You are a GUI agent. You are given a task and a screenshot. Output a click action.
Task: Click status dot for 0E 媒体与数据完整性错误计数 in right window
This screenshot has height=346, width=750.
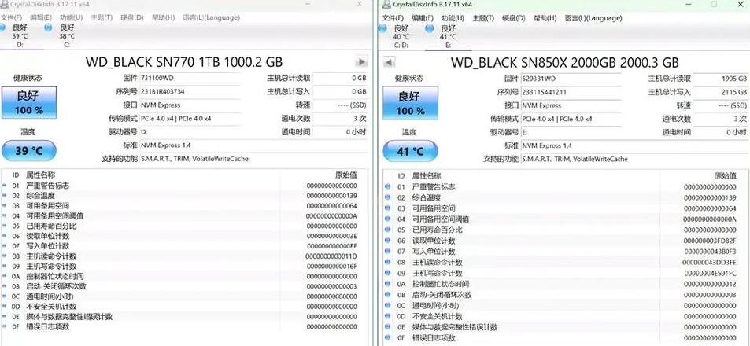[x=388, y=327]
